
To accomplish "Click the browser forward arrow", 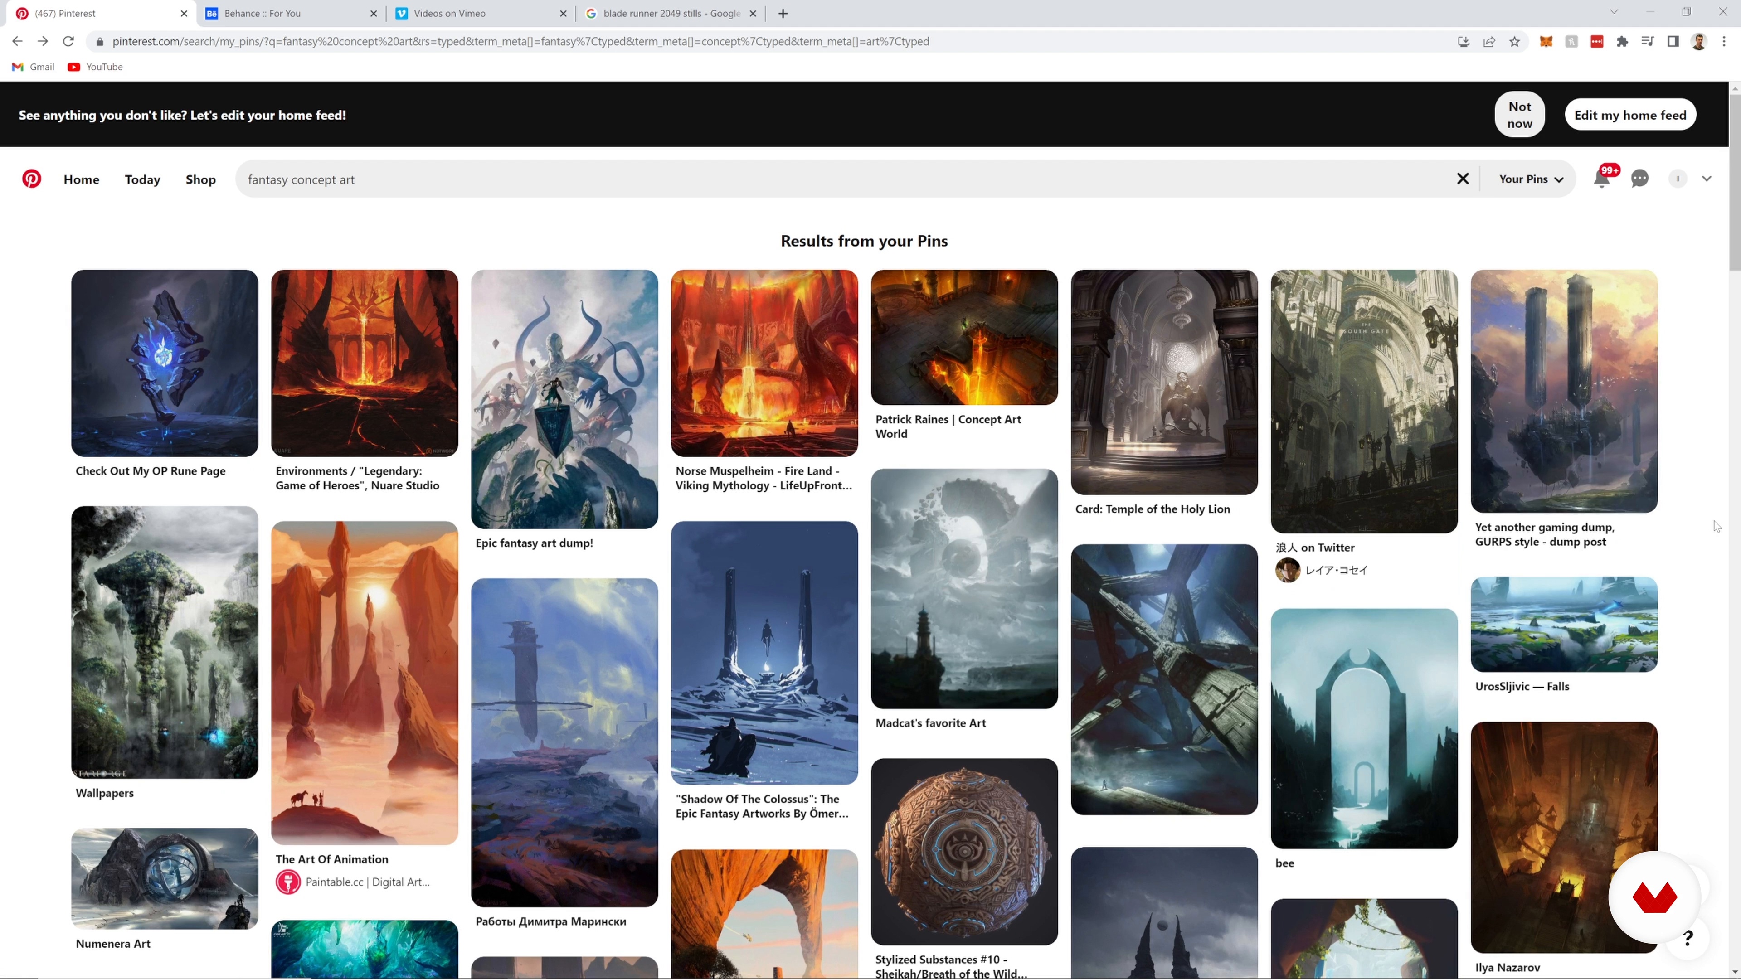I will (43, 41).
